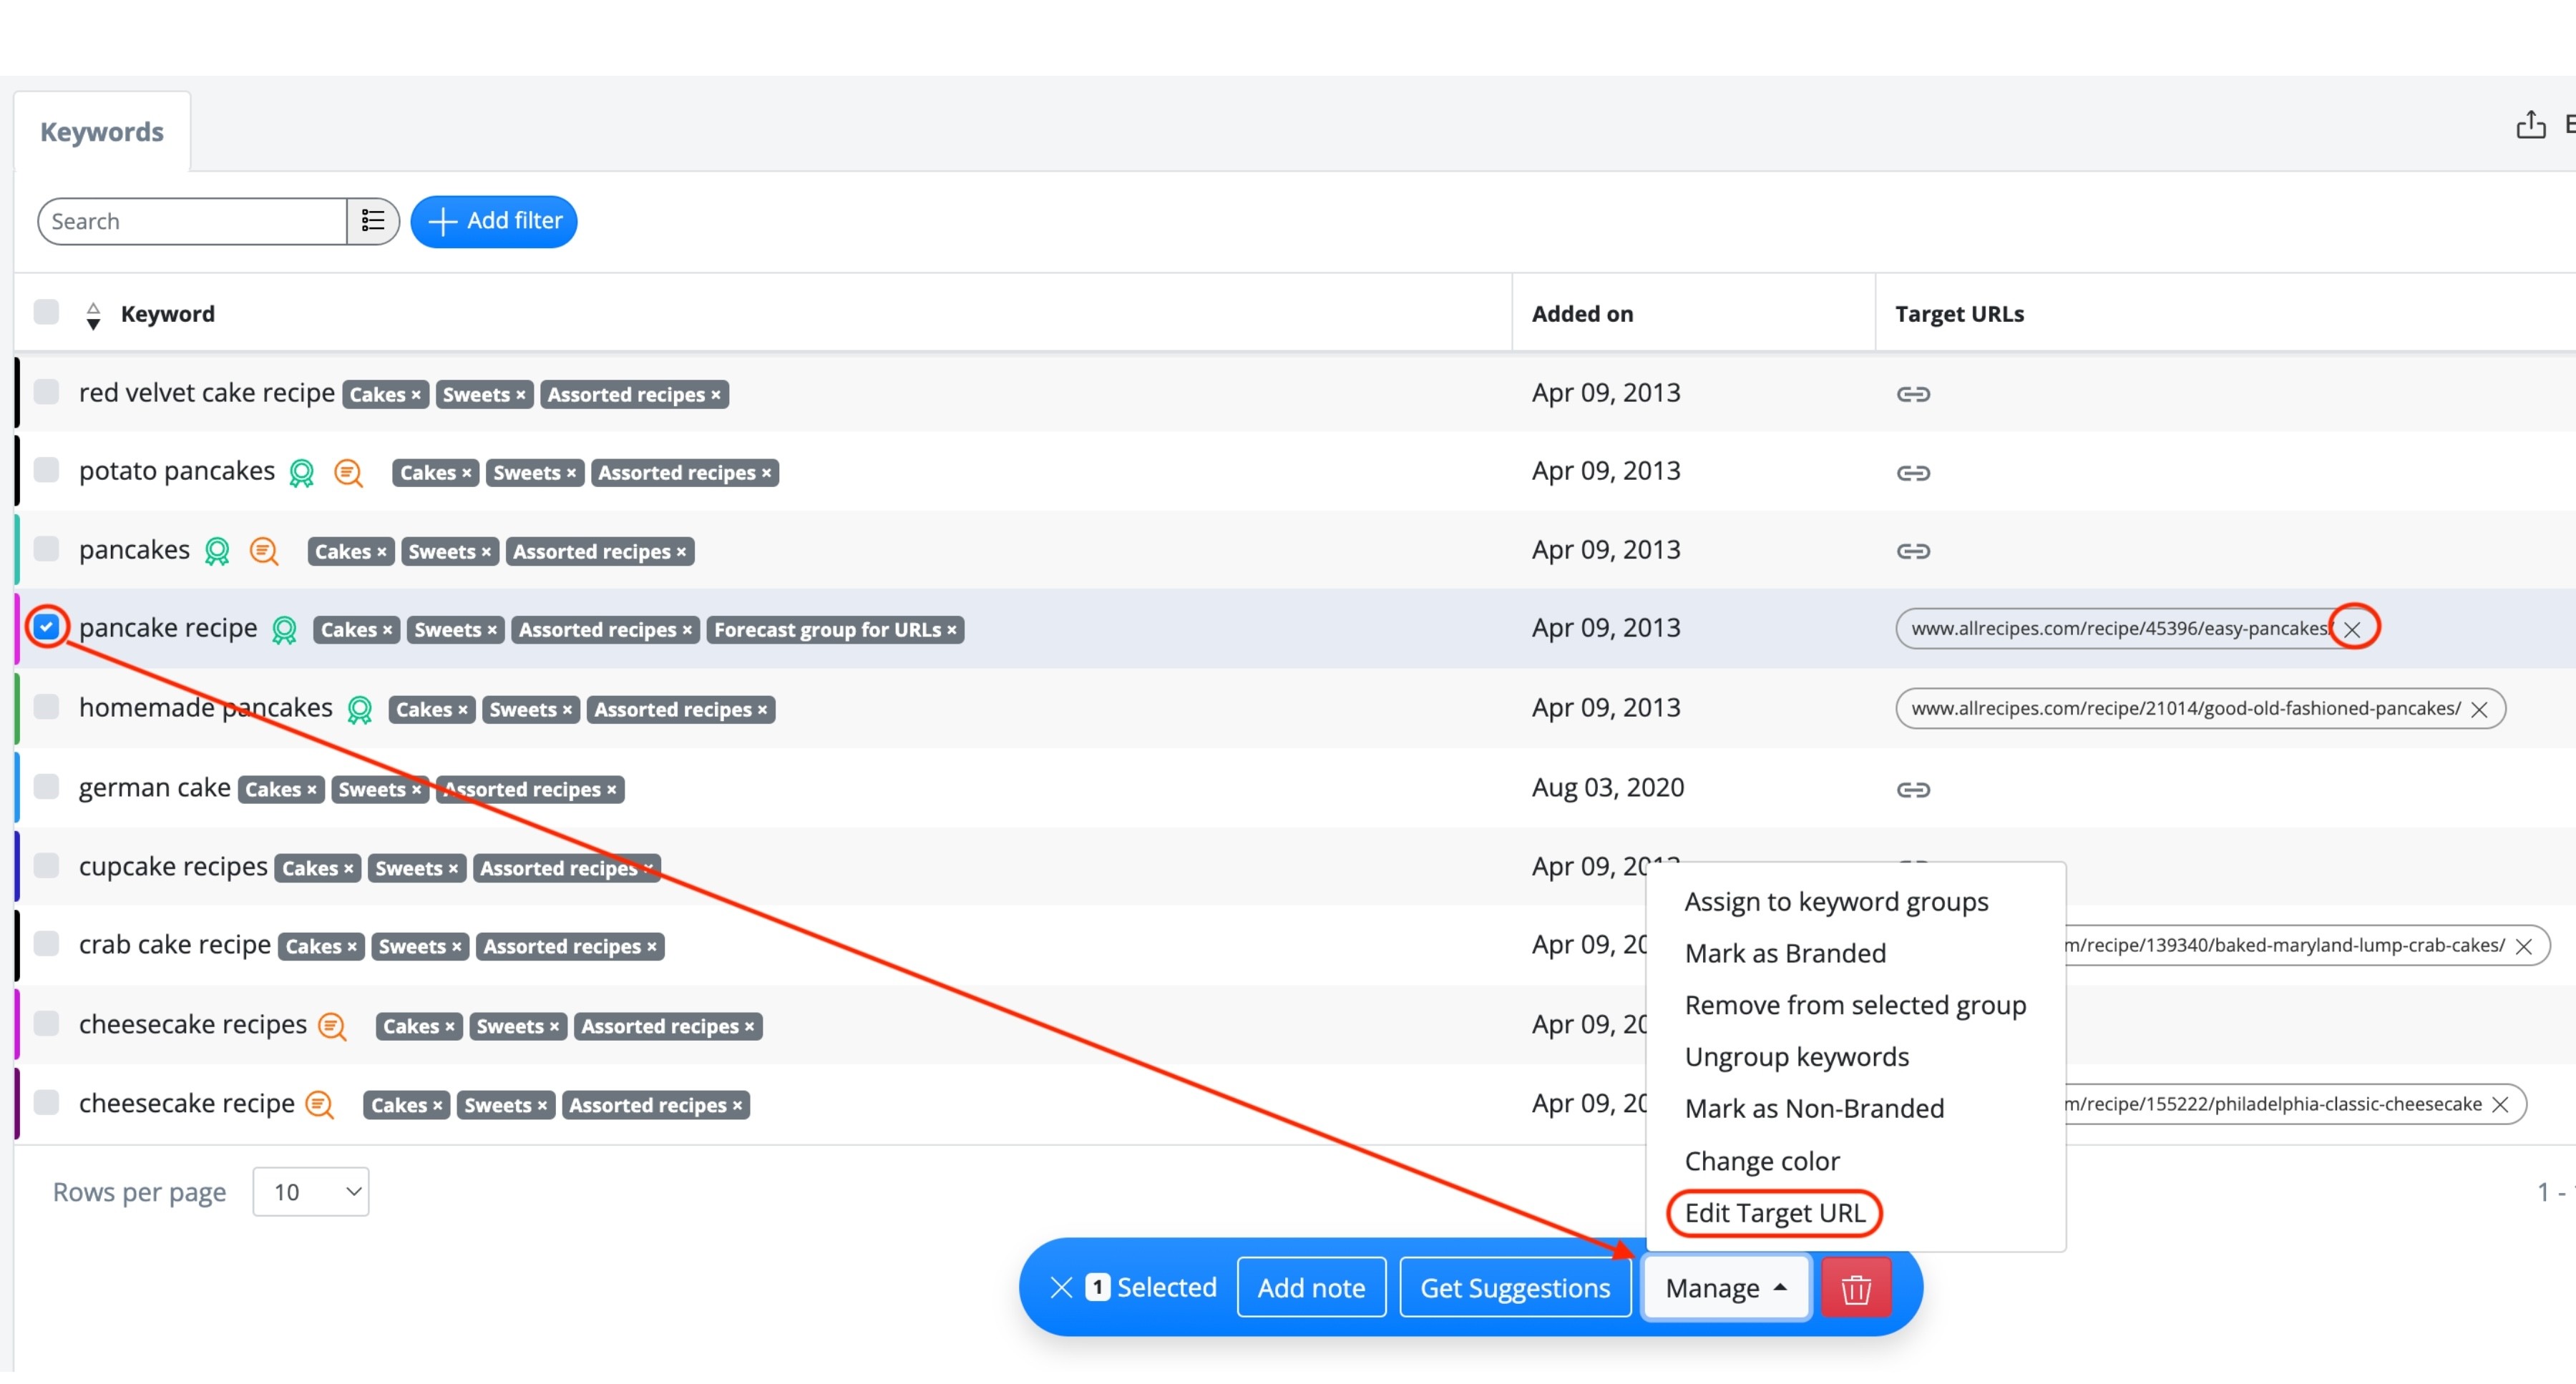Check the german cake row checkbox
The height and width of the screenshot is (1384, 2576).
click(46, 787)
